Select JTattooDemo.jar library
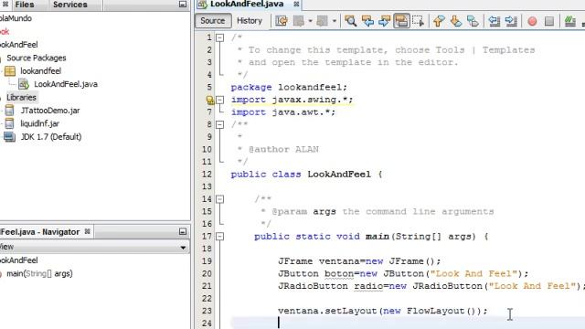This screenshot has height=329, width=585. click(x=50, y=111)
